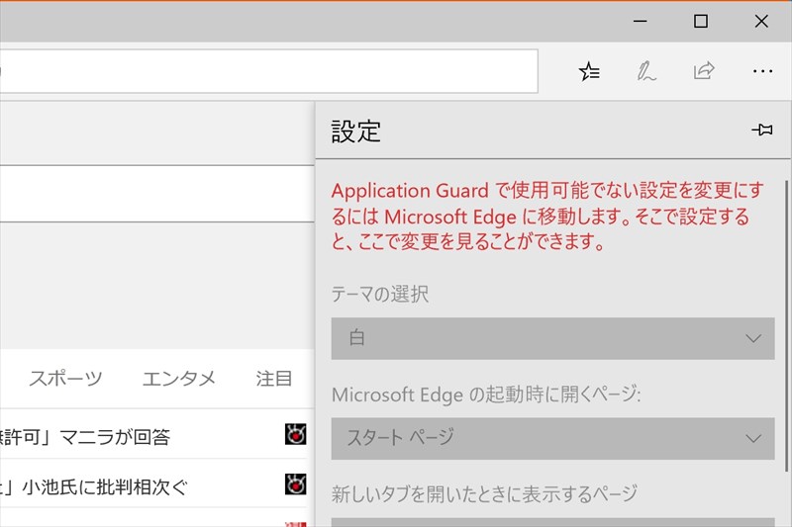This screenshot has width=792, height=527.
Task: Click the Microsoft Edge の起動時に開くページ label
Action: (486, 394)
